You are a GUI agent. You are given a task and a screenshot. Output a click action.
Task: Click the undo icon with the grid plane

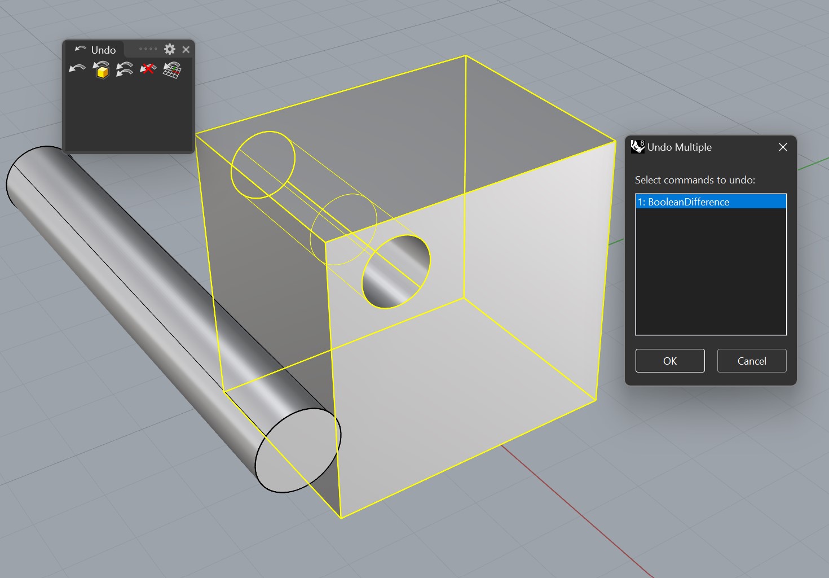[x=172, y=69]
